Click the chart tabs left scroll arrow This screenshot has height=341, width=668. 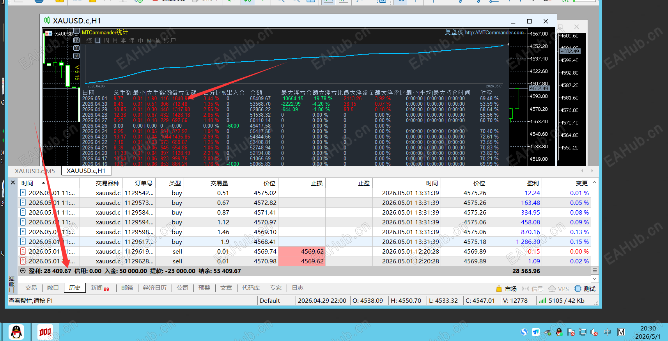(x=582, y=170)
